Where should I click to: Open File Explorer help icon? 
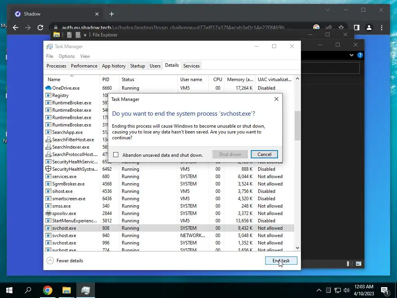click(360, 55)
